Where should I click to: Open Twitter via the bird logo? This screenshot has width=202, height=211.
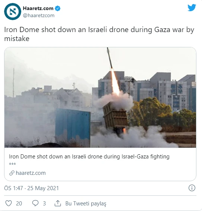coord(192,8)
